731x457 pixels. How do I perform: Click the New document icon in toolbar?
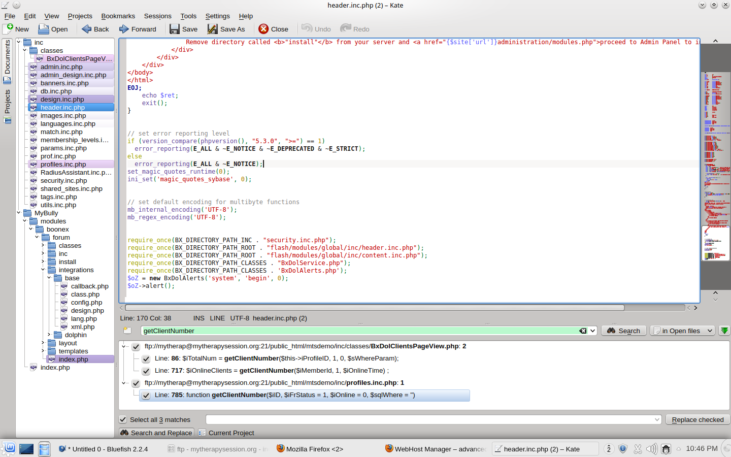tap(9, 29)
